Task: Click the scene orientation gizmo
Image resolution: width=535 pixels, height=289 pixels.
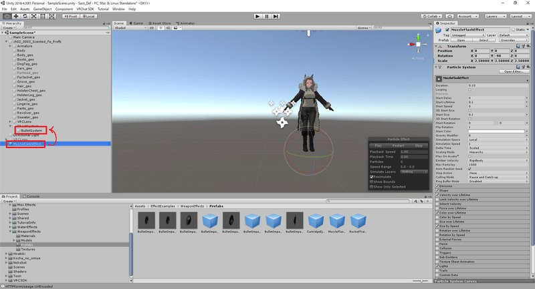Action: [419, 44]
